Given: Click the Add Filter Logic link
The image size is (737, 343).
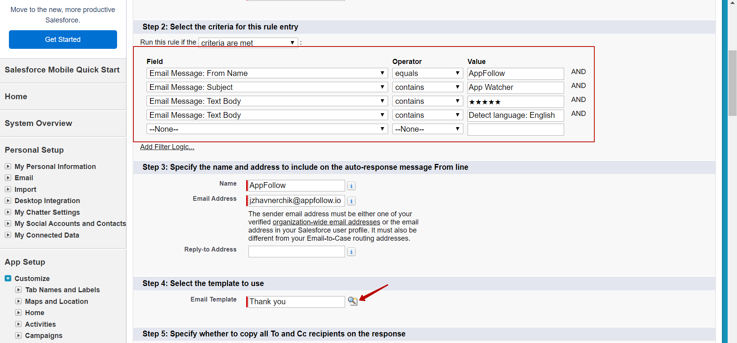Looking at the screenshot, I should pos(167,147).
